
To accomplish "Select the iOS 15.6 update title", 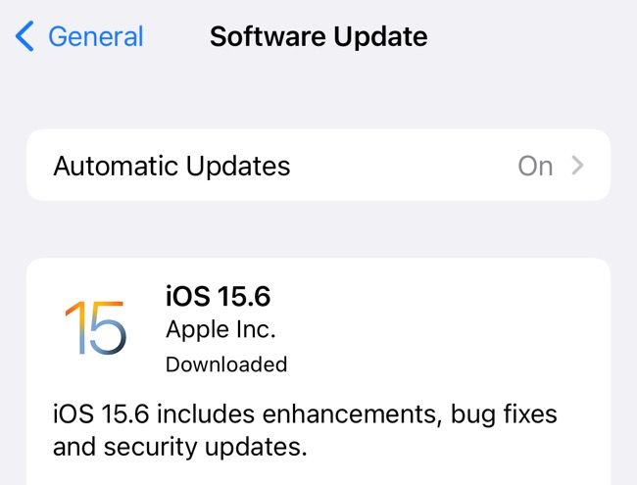I will pyautogui.click(x=218, y=296).
